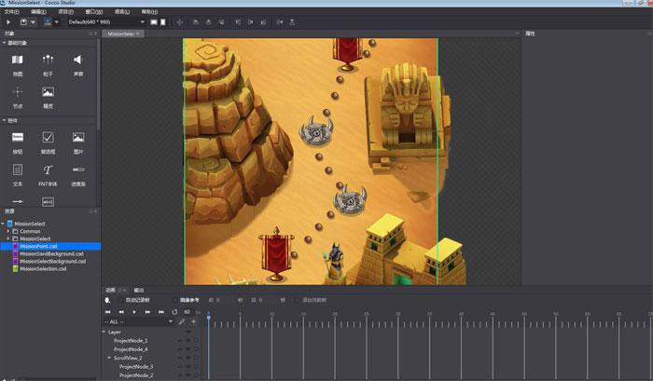Switch to the Animation (动画) tab in the bottom panel
This screenshot has width=653, height=381.
[110, 290]
